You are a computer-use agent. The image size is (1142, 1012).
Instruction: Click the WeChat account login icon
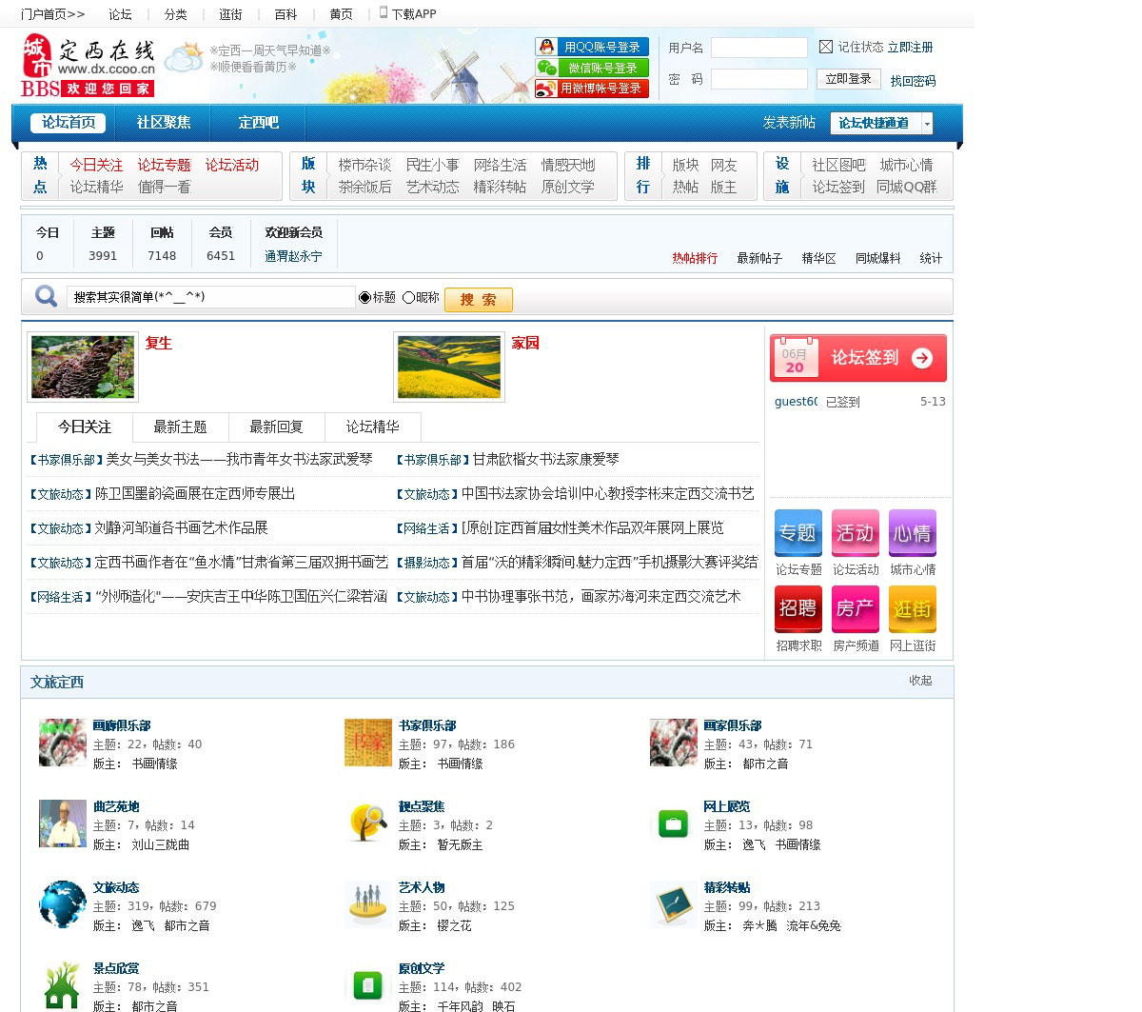coord(547,68)
